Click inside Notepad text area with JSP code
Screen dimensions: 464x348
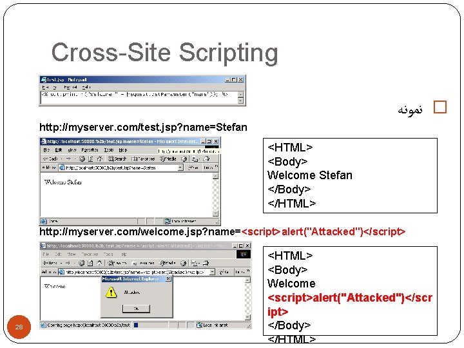tap(139, 98)
